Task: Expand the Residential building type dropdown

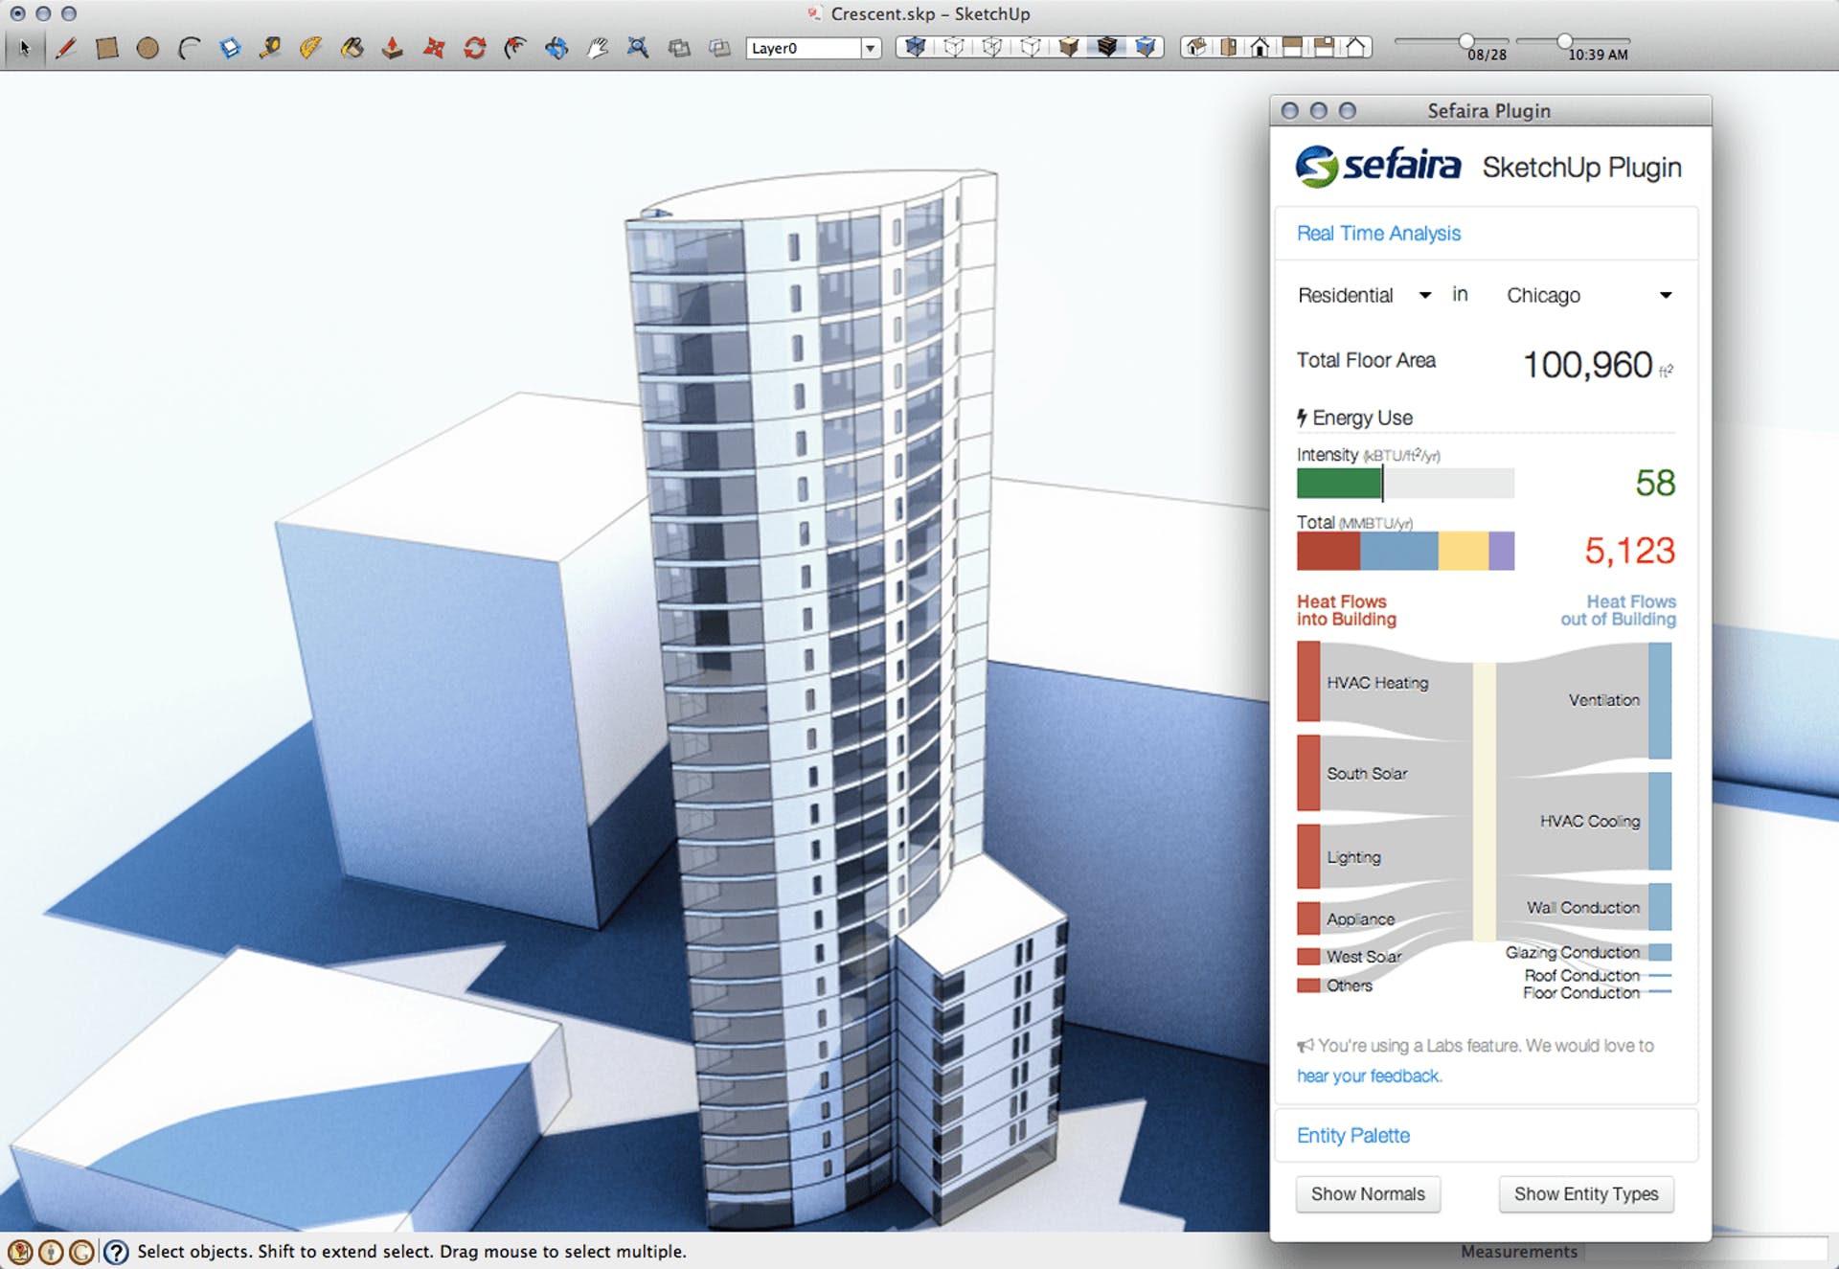Action: [1424, 295]
